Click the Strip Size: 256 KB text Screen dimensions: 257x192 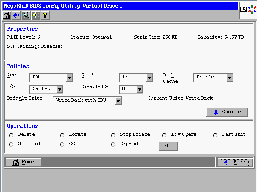pyautogui.click(x=156, y=37)
